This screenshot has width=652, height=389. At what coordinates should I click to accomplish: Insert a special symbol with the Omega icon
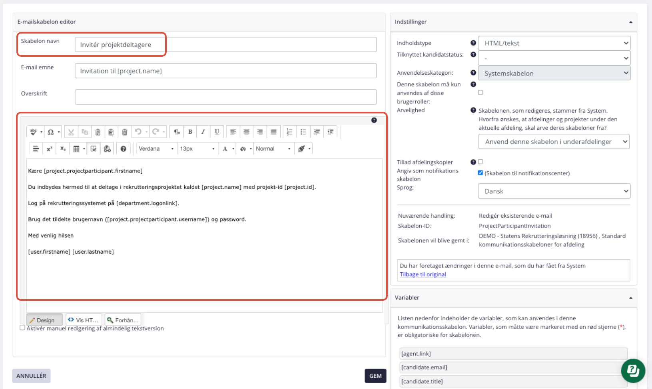(x=50, y=132)
